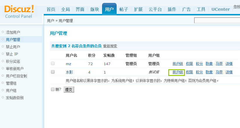Open the 广告 tab
The height and width of the screenshot is (128, 240).
186,9
